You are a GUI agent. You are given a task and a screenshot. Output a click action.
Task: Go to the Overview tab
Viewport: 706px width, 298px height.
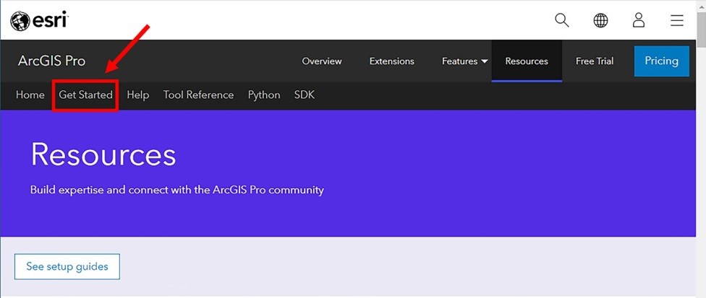[x=321, y=61]
